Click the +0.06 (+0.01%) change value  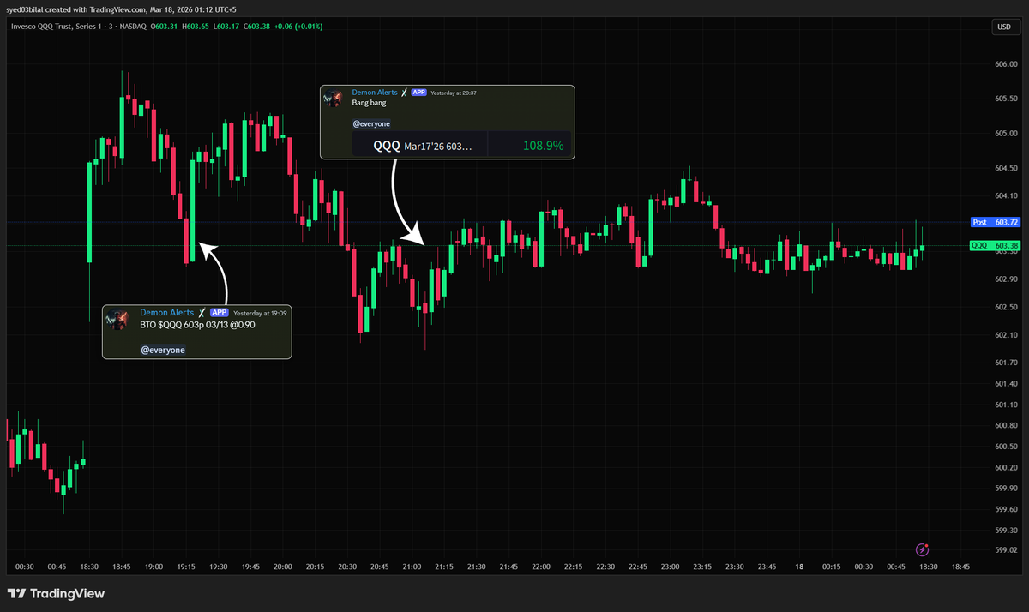(x=300, y=26)
